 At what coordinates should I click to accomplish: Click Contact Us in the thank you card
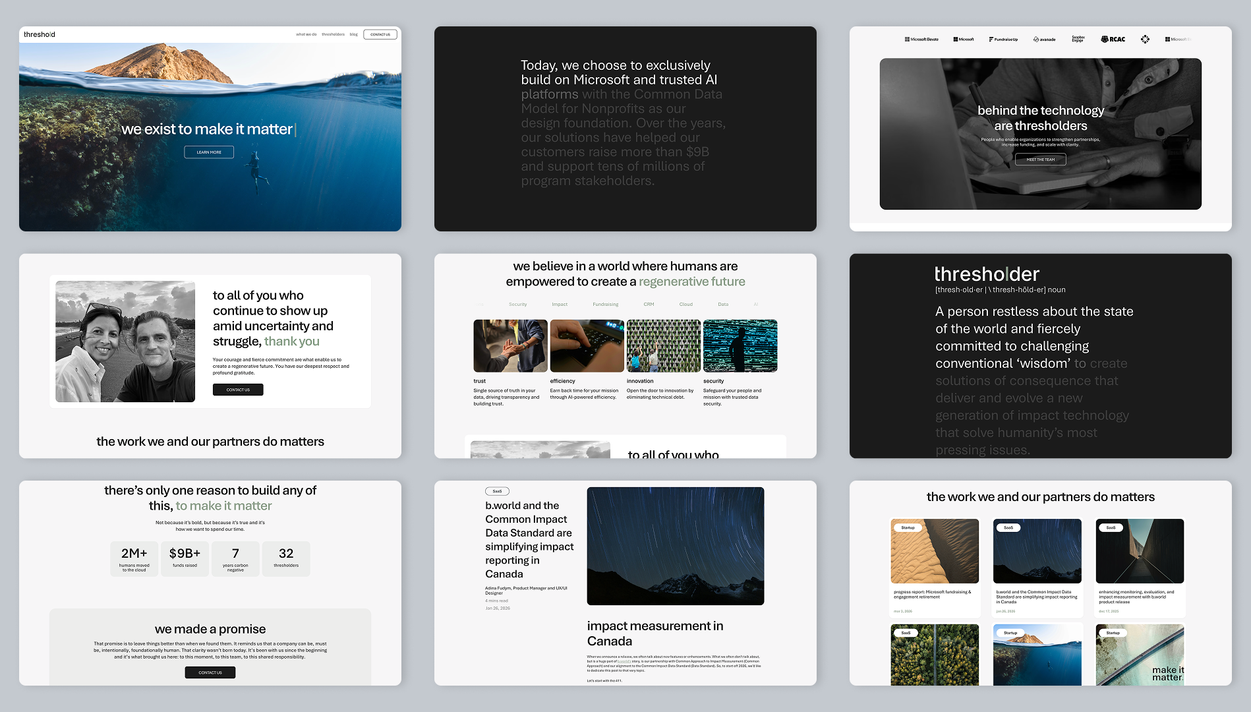tap(238, 390)
